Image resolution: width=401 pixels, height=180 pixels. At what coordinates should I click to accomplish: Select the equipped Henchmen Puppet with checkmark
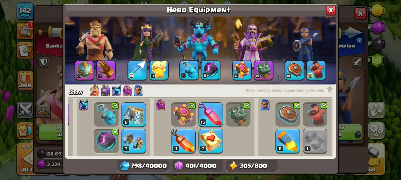[107, 114]
